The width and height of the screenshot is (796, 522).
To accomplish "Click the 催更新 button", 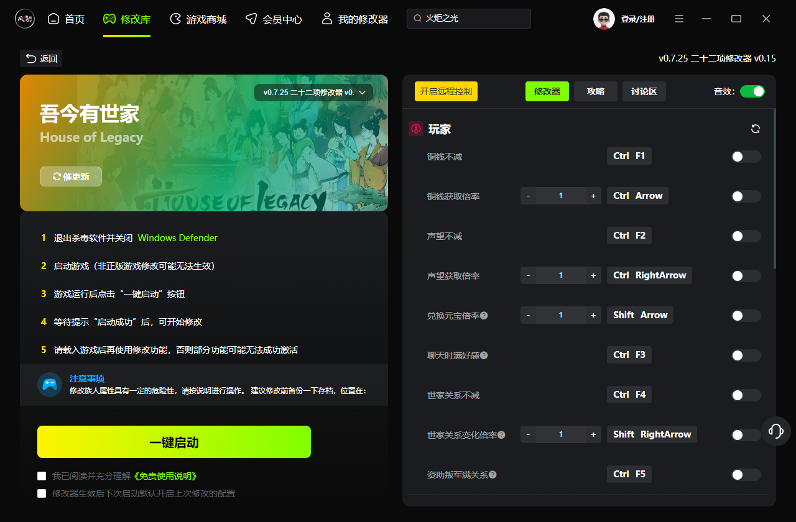I will [x=71, y=176].
